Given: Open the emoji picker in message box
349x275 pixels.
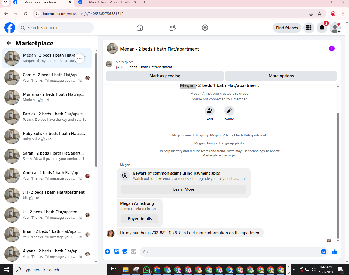Looking at the screenshot, I should 324,252.
